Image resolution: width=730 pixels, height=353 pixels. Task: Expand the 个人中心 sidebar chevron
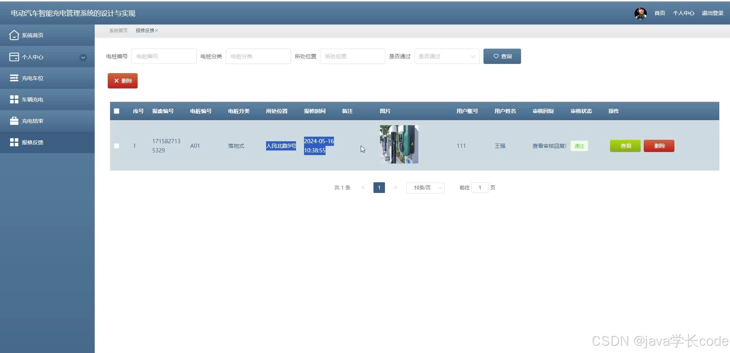click(83, 57)
